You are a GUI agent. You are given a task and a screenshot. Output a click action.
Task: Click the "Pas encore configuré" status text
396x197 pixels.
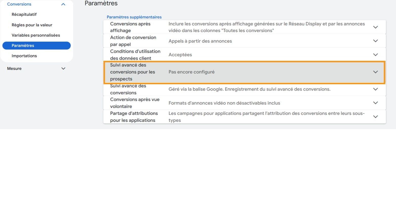(192, 72)
